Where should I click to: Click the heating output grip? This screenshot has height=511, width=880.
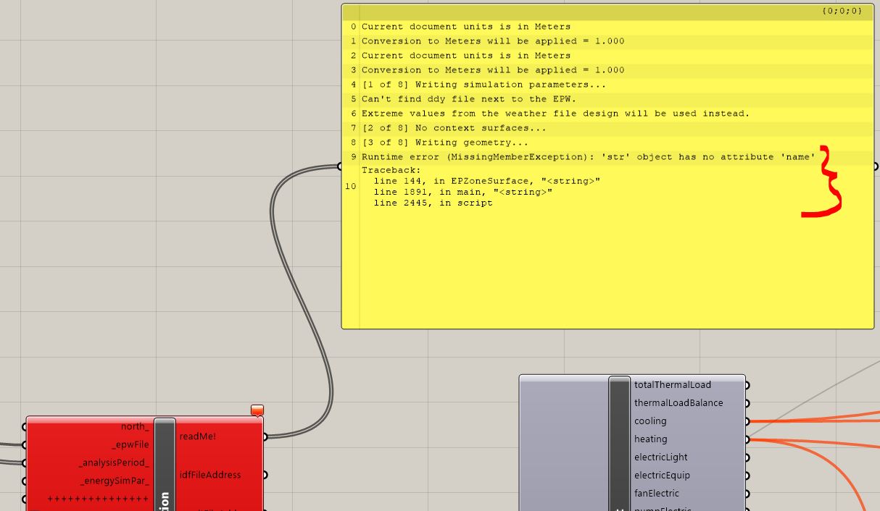(x=747, y=439)
